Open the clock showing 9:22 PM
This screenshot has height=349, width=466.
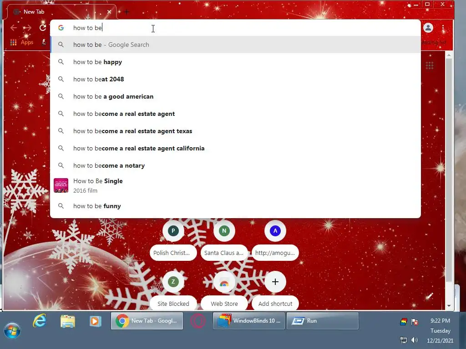pyautogui.click(x=440, y=321)
